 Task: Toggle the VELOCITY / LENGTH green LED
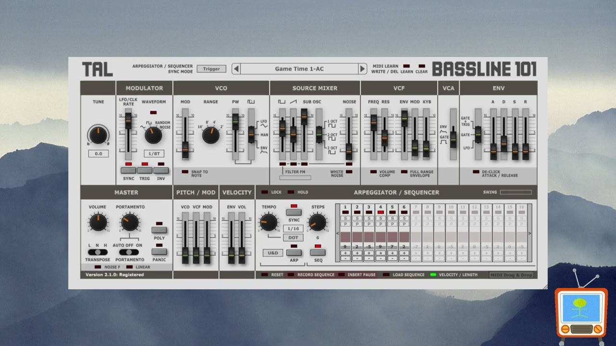click(433, 274)
